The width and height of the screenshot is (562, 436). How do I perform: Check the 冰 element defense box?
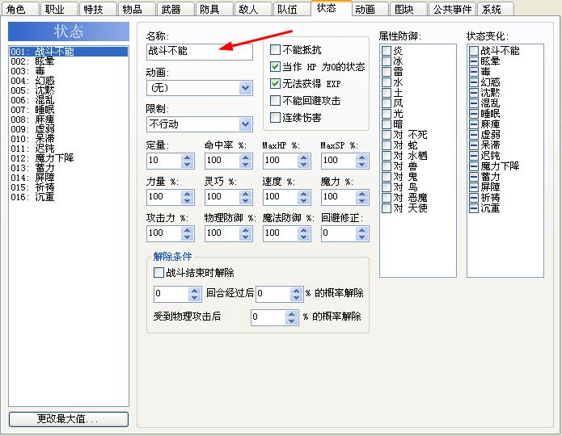[387, 61]
